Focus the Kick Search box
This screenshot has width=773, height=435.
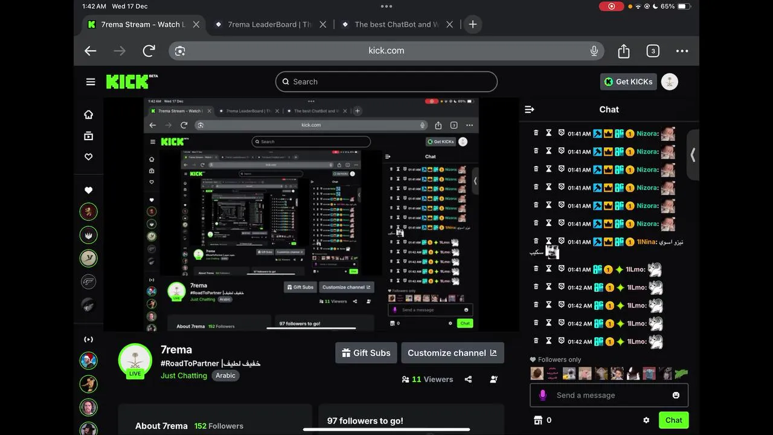click(386, 82)
